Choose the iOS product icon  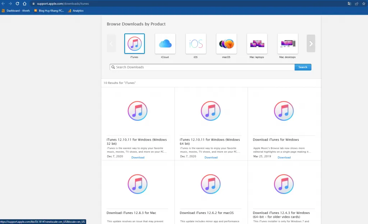coord(196,43)
